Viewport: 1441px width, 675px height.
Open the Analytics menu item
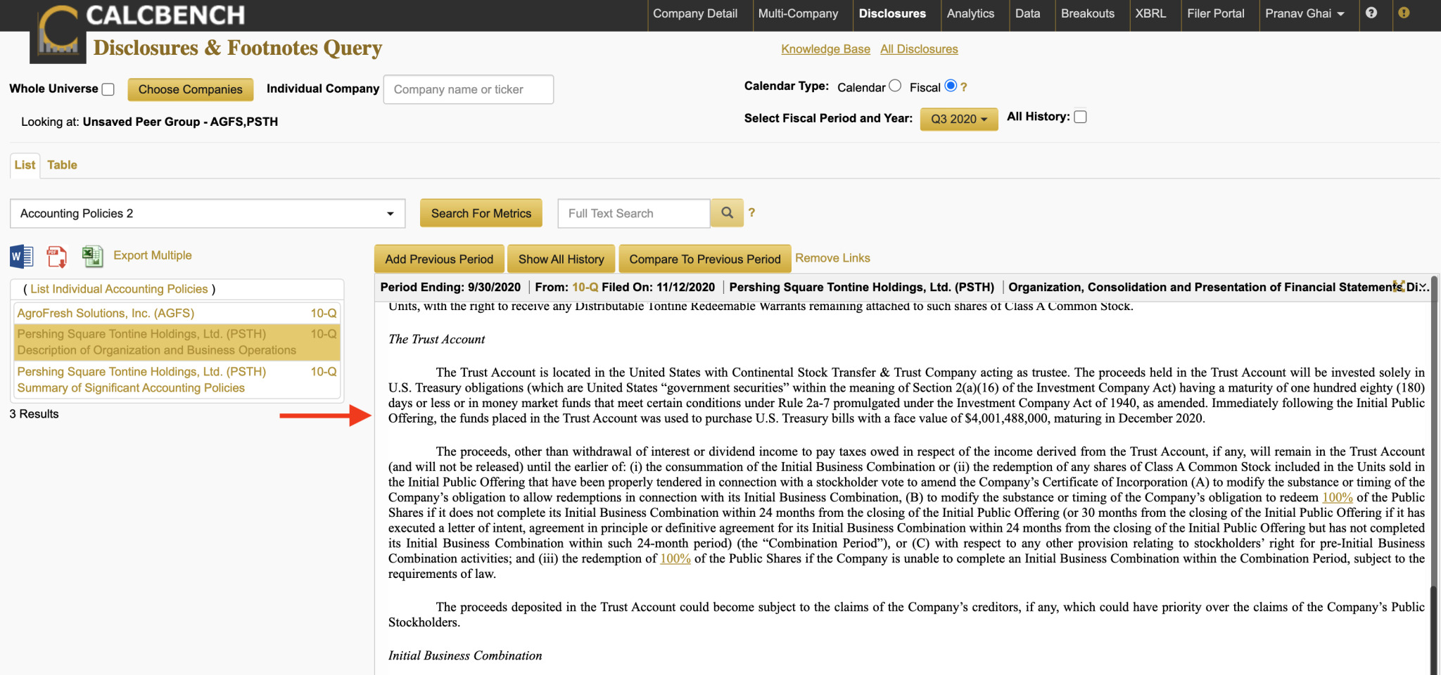970,13
